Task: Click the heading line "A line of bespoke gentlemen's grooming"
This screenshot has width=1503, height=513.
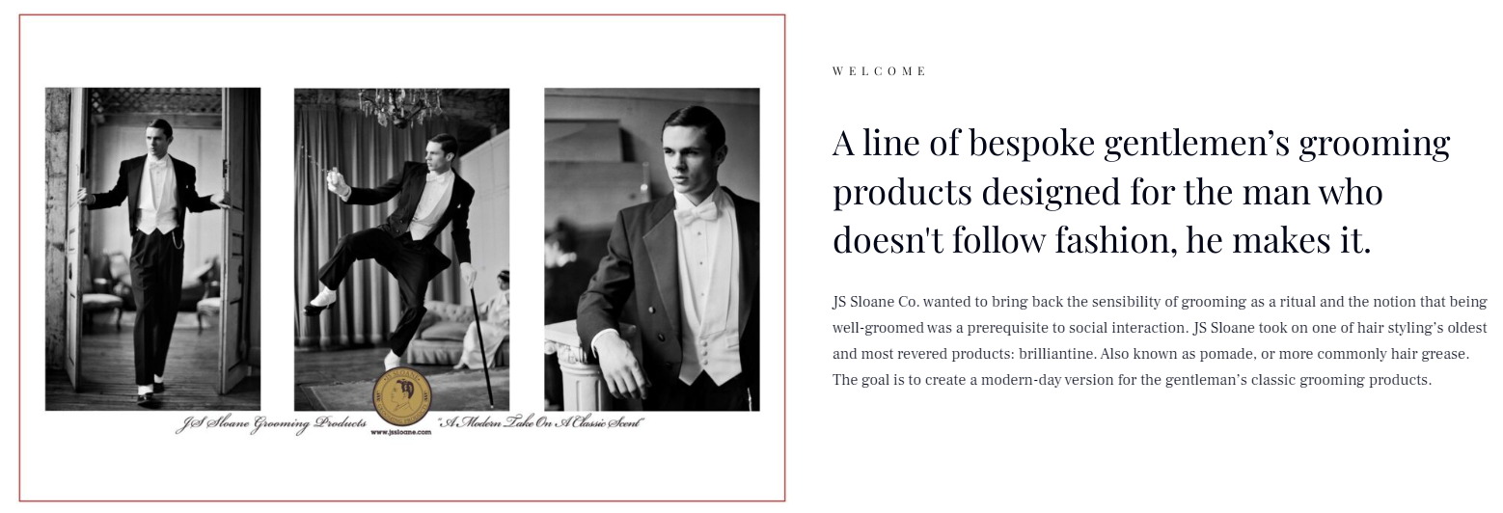Action: click(x=1140, y=143)
